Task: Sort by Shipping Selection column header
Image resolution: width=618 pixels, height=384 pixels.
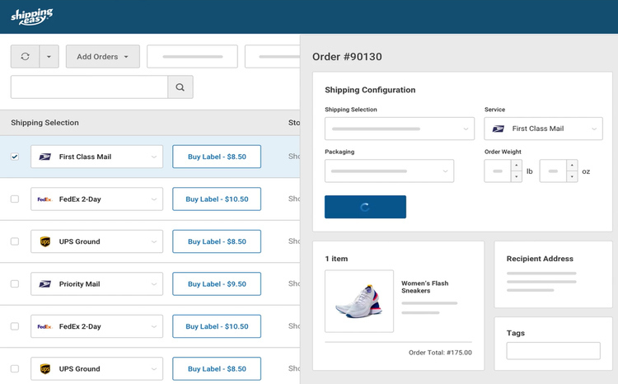Action: (x=45, y=123)
